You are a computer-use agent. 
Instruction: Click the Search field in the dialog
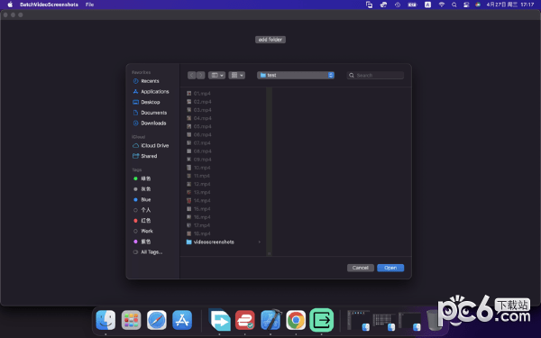pyautogui.click(x=375, y=75)
